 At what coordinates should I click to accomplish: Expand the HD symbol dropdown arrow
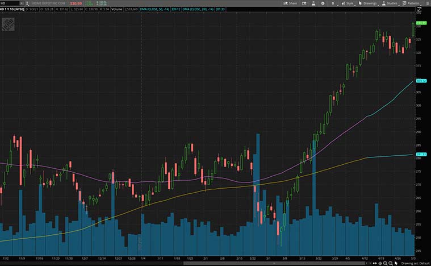pos(23,3)
